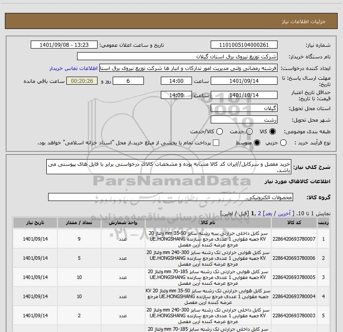Click quantity 5 in row 2
The width and height of the screenshot is (343, 332).
pos(79,258)
